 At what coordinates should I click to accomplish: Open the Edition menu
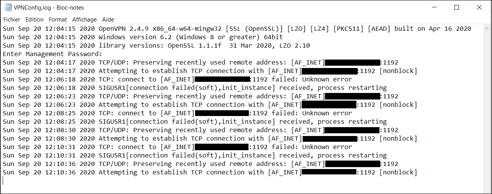35,20
